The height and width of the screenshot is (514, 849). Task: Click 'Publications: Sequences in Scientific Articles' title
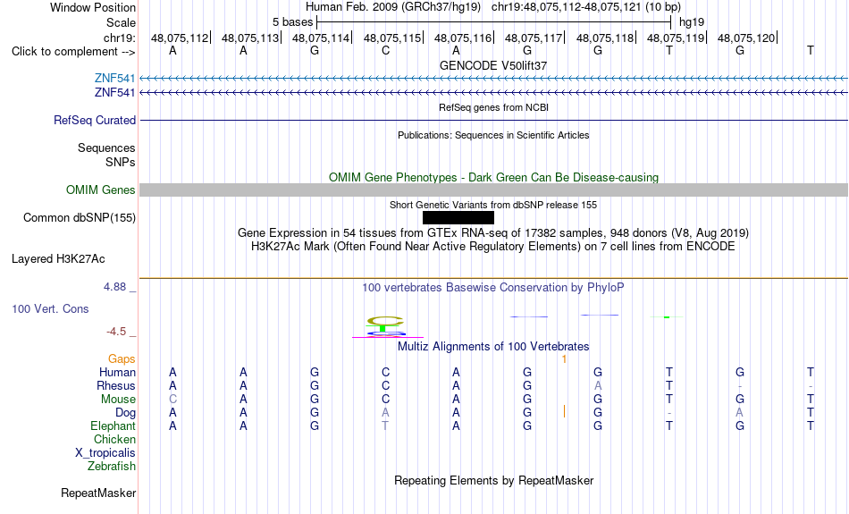493,135
